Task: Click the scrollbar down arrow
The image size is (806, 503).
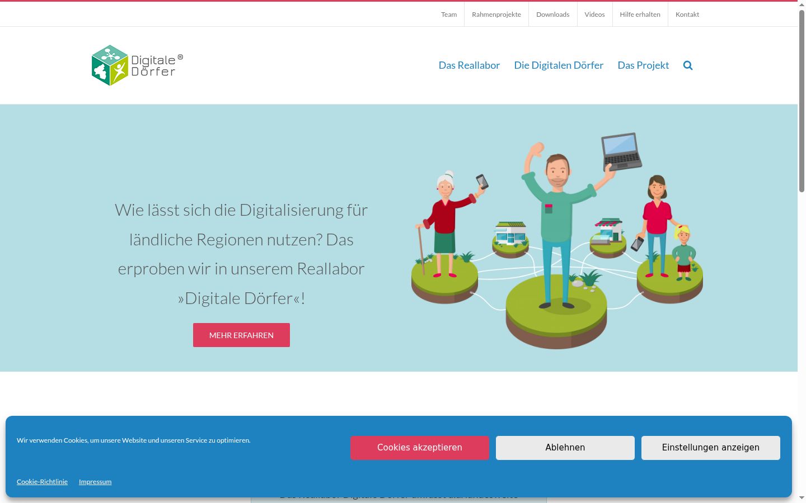Action: (x=802, y=498)
